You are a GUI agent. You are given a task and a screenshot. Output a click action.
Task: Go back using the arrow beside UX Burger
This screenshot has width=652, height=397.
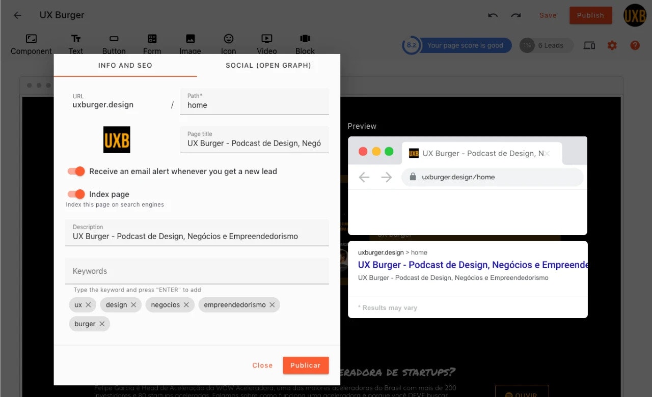point(18,15)
